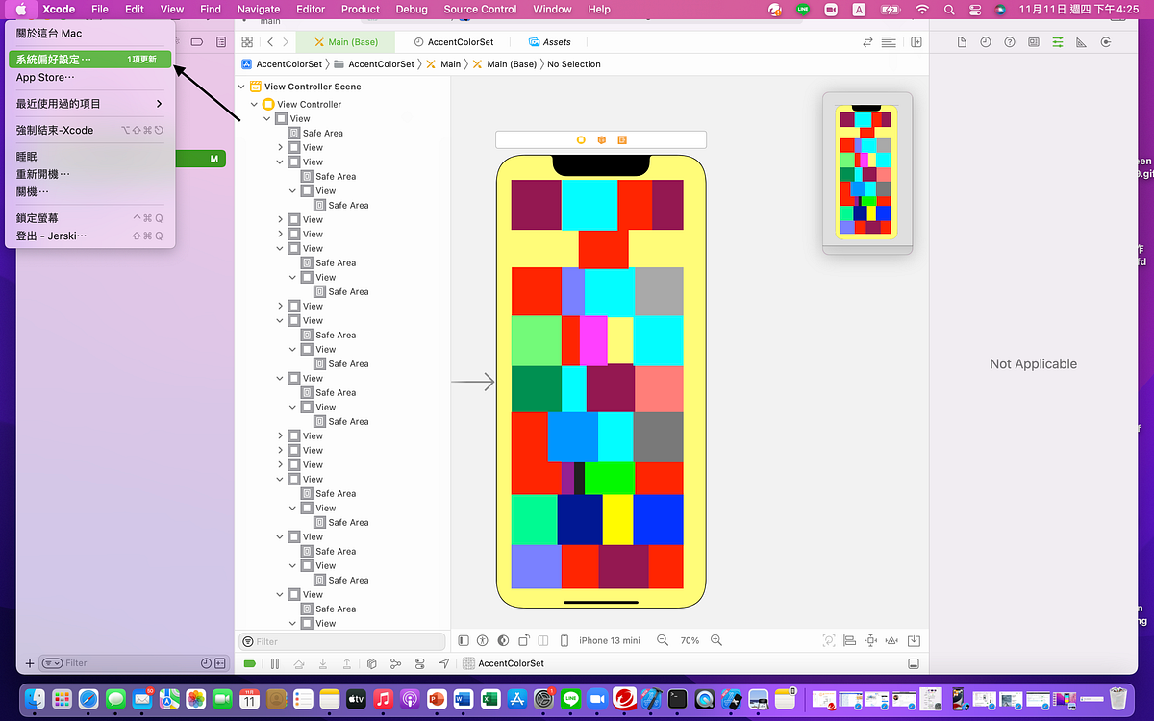This screenshot has width=1154, height=721.
Task: Open the Source Control menu
Action: 480,10
